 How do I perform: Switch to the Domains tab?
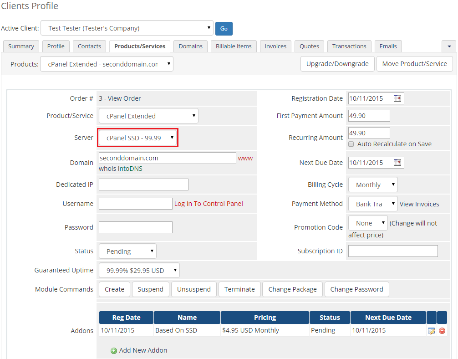[x=190, y=46]
